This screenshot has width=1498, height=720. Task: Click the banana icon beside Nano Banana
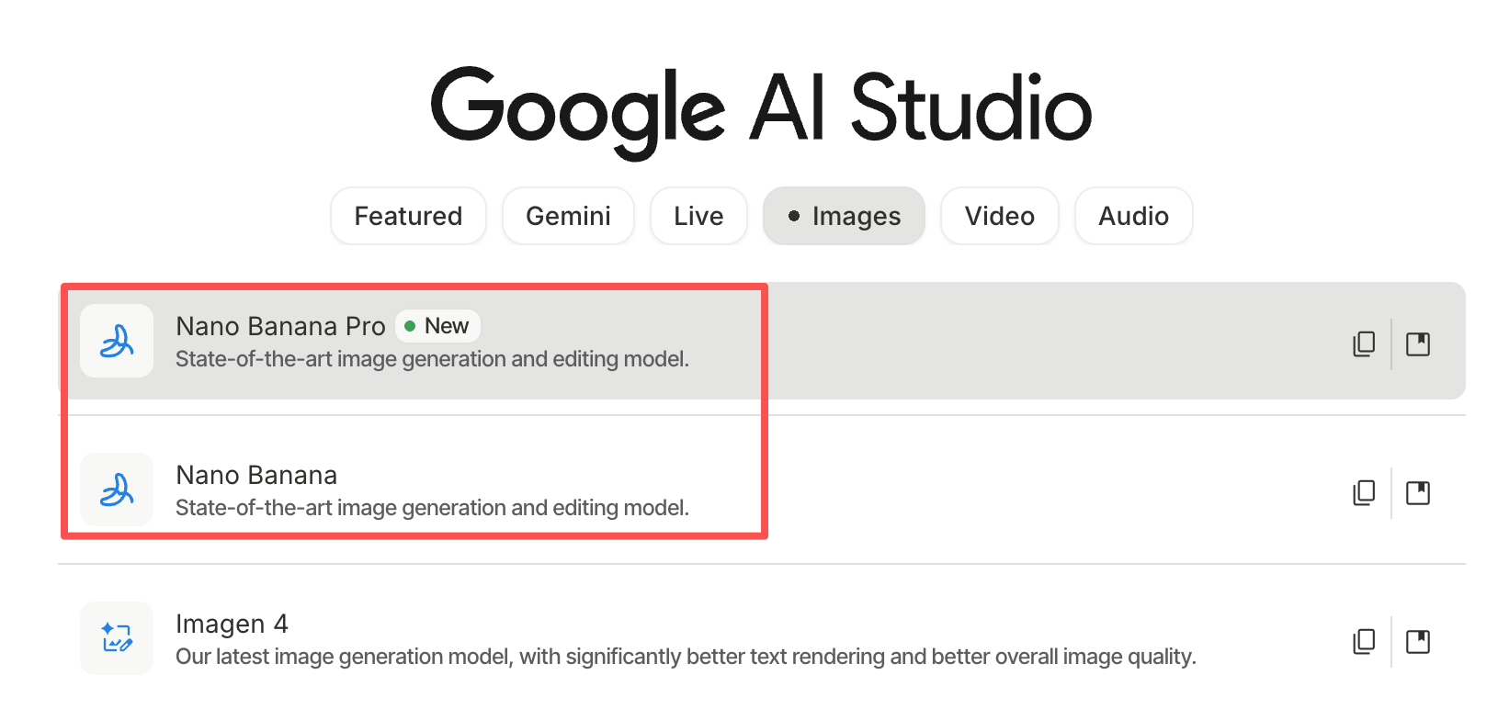(x=117, y=490)
